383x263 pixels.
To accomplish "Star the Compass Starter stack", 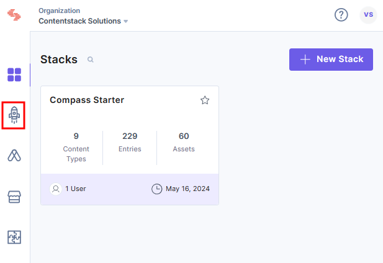I will click(x=205, y=100).
